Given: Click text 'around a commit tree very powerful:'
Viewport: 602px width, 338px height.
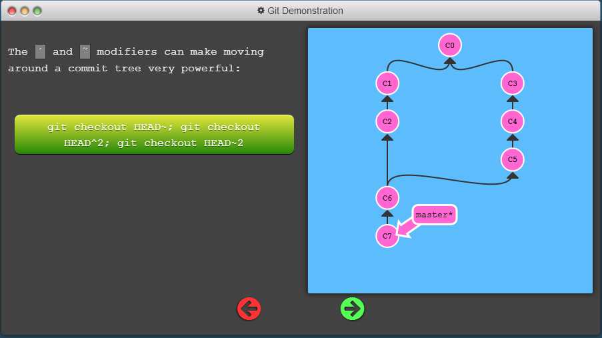Looking at the screenshot, I should [124, 69].
